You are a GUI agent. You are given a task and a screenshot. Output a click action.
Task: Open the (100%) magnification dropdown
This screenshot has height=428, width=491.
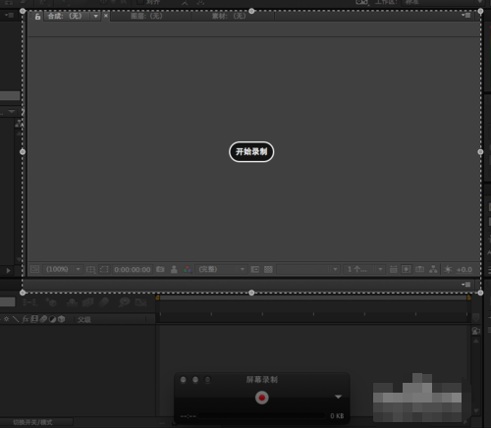63,269
